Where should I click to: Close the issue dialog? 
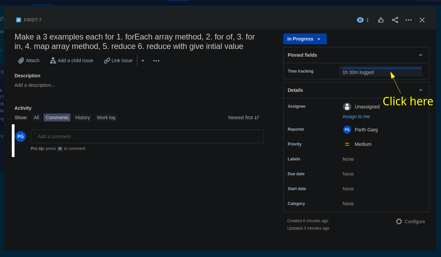point(422,20)
